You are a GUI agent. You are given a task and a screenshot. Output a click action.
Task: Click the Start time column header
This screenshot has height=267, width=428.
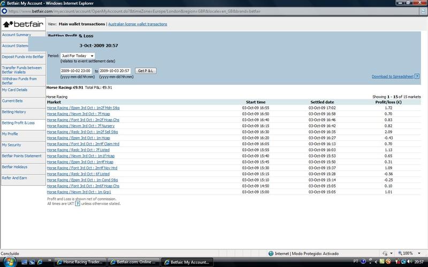coord(256,102)
